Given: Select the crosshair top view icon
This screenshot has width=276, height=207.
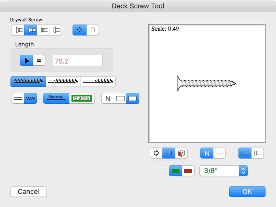Looking at the screenshot, I should pos(156,153).
